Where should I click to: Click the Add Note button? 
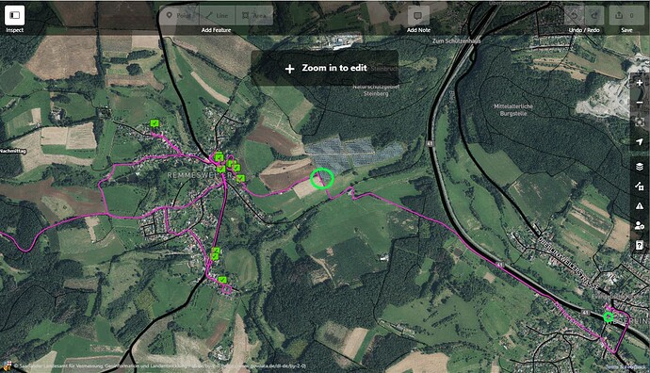418,15
